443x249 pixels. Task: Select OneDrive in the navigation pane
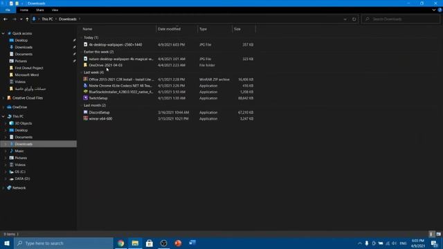[x=19, y=107]
